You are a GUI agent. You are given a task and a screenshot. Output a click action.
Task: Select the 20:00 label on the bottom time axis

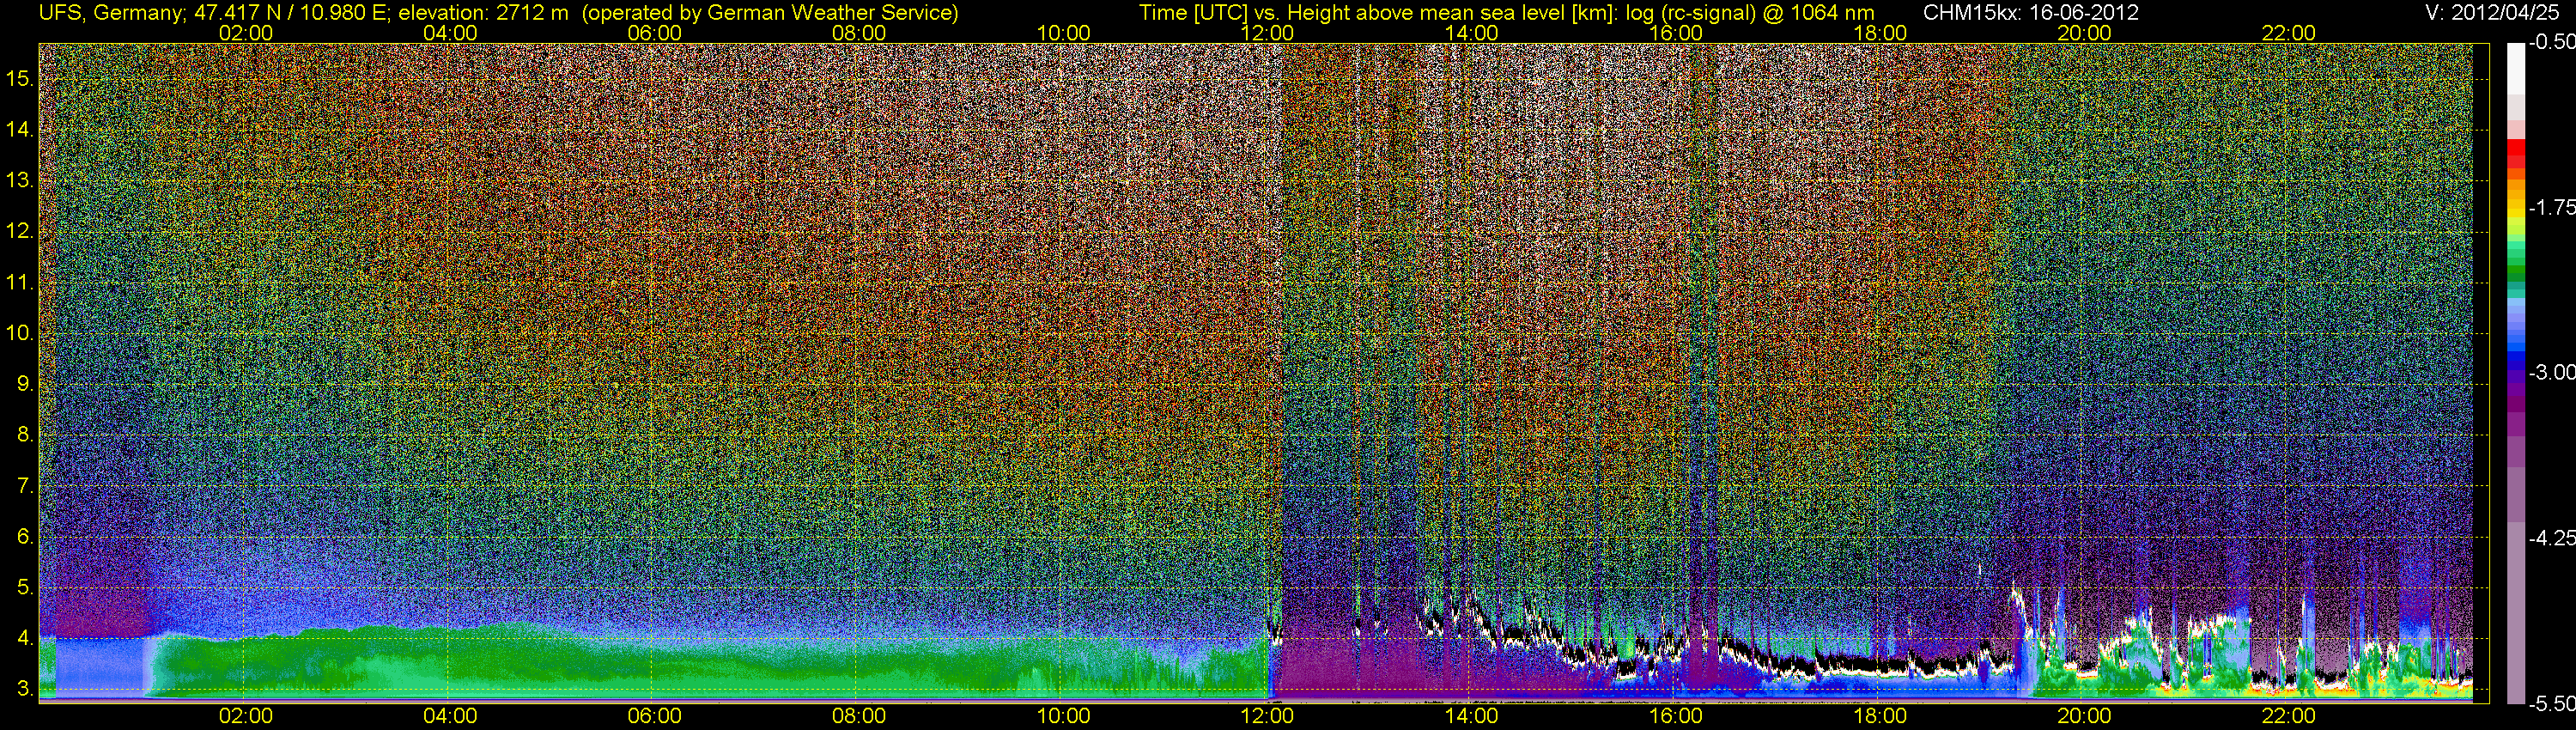pos(2084,716)
